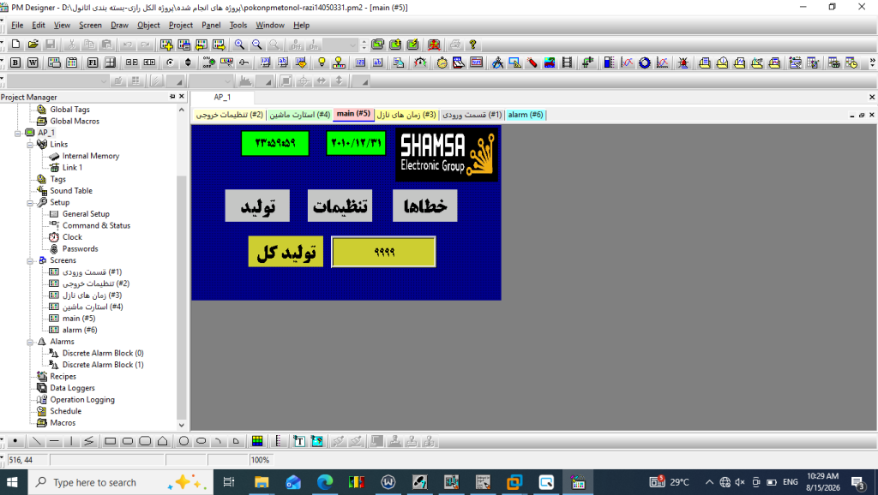
Task: Select the Bit Button (B) tool
Action: [15, 63]
